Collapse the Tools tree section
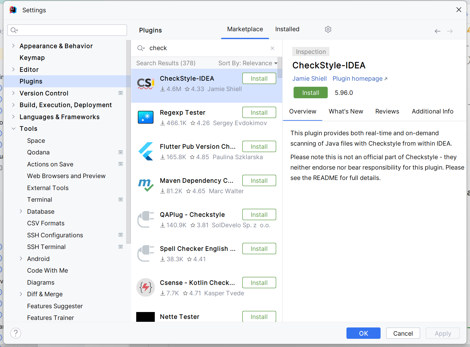This screenshot has height=347, width=470. click(x=13, y=129)
